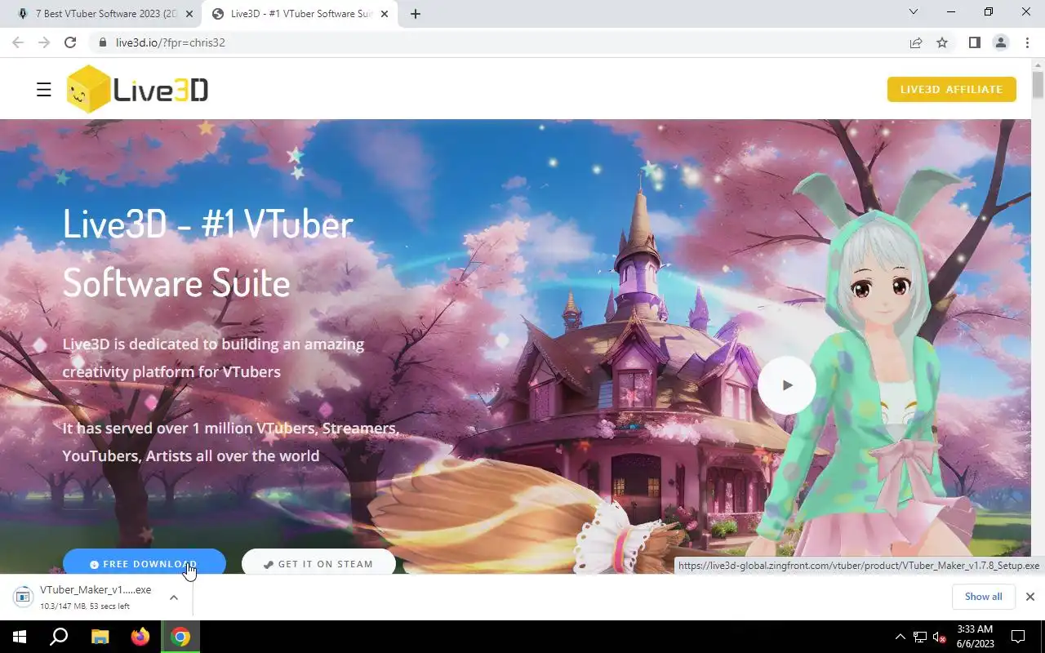Click the FREE DOWNLOAD button
The width and height of the screenshot is (1045, 653).
pos(144,563)
